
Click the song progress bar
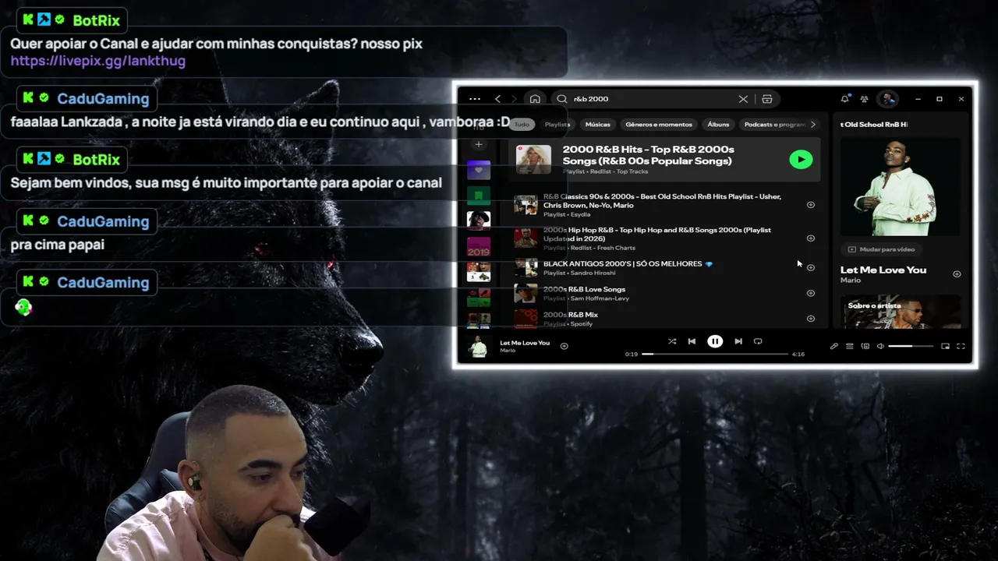tap(715, 354)
